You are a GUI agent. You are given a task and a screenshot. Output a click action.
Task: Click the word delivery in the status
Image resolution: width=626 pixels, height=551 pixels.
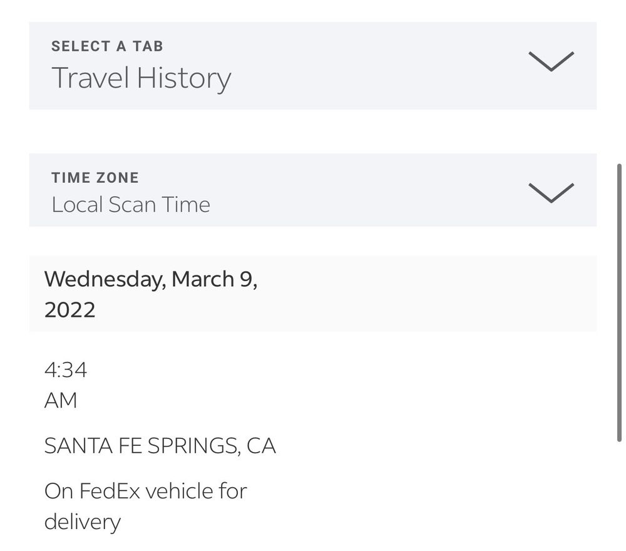click(82, 522)
